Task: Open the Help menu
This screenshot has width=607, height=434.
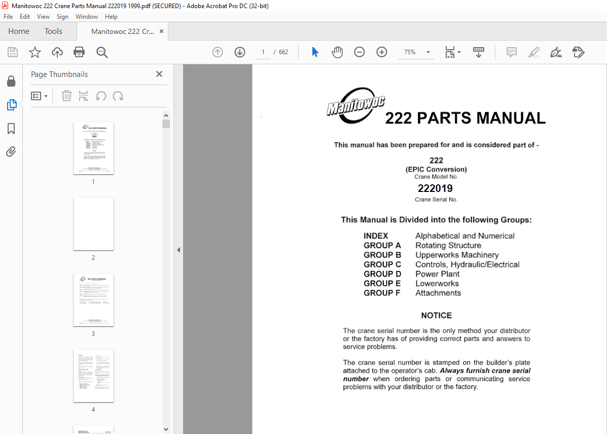Action: [x=111, y=17]
